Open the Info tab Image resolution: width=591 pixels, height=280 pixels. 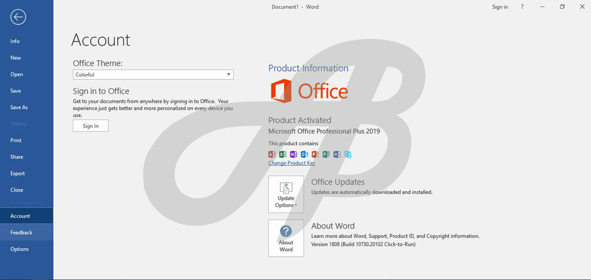27,41
